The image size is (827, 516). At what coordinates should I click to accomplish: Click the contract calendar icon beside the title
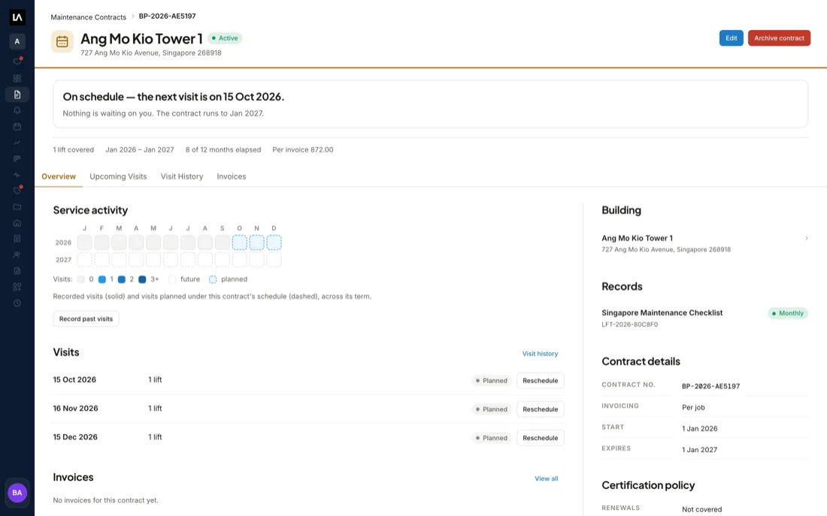tap(62, 41)
